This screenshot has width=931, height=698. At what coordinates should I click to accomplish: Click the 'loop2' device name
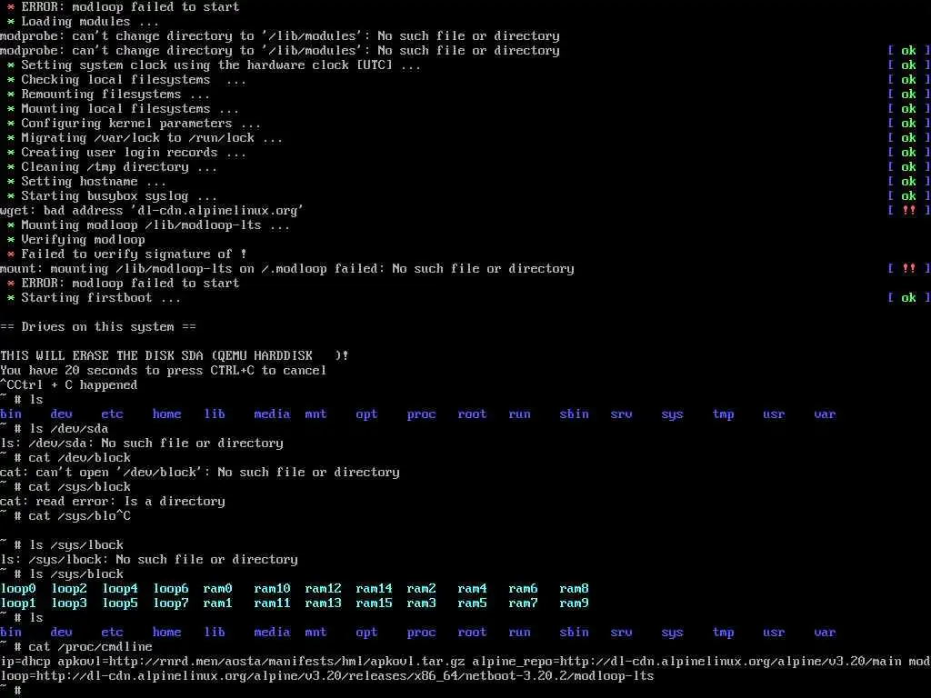coord(69,589)
